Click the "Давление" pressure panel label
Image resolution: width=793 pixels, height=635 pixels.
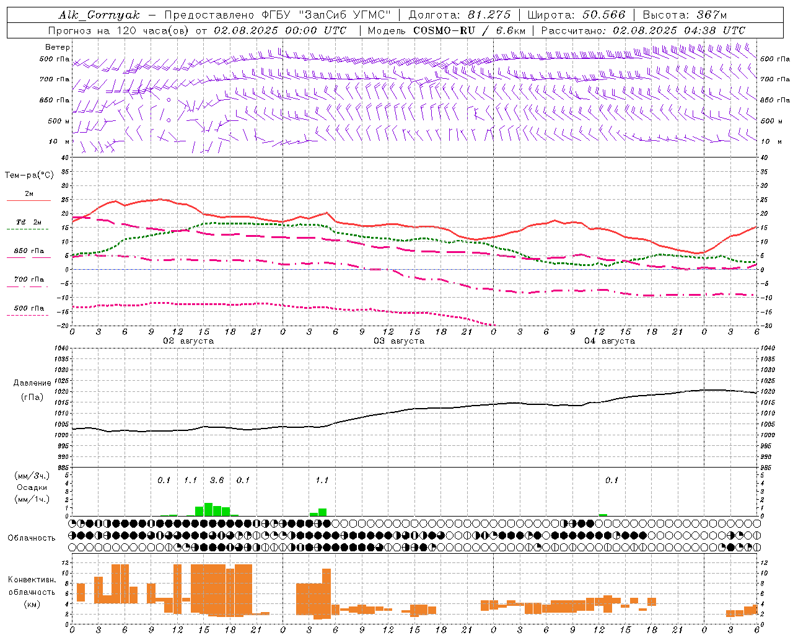point(32,383)
